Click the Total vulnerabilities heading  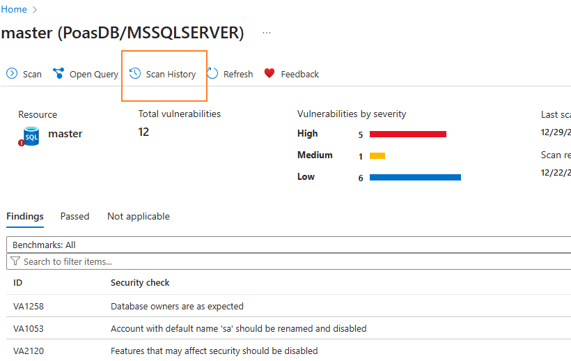pyautogui.click(x=179, y=114)
